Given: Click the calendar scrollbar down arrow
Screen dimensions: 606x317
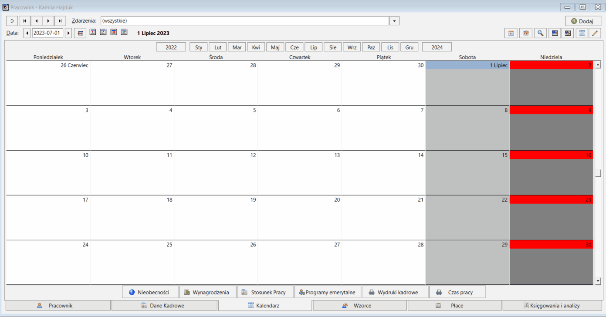Looking at the screenshot, I should point(598,281).
